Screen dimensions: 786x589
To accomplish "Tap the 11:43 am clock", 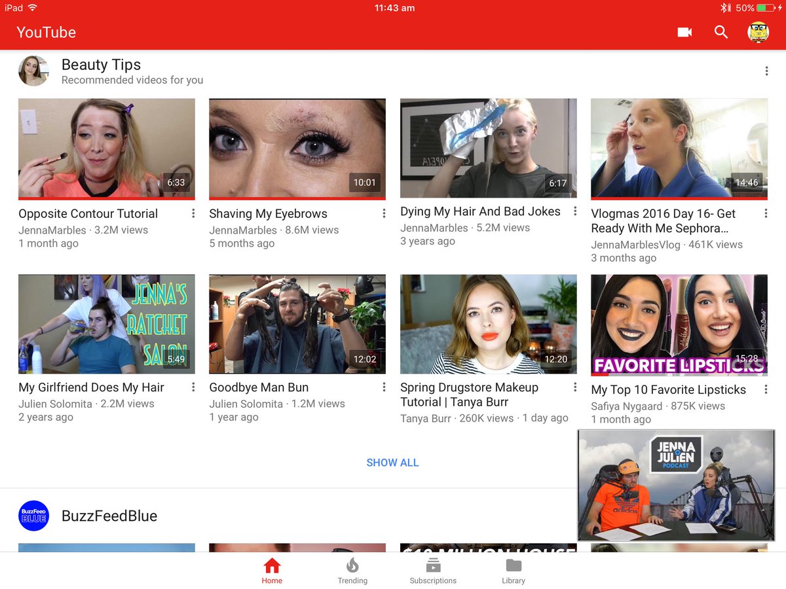I will [x=394, y=8].
